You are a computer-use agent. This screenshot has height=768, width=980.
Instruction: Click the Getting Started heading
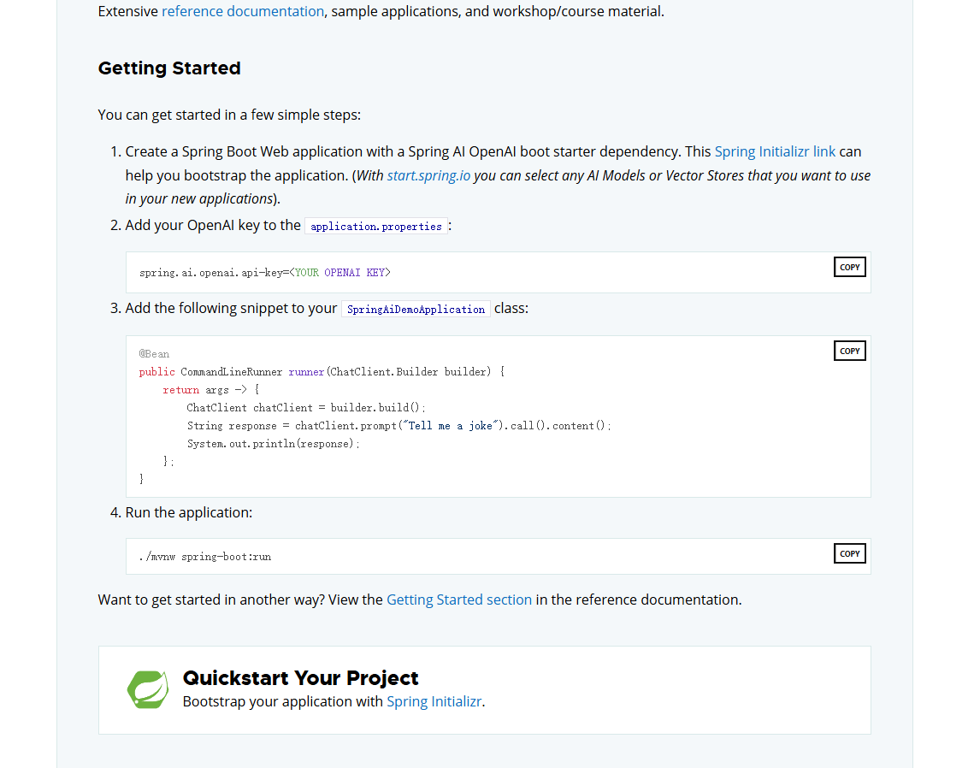pyautogui.click(x=169, y=68)
